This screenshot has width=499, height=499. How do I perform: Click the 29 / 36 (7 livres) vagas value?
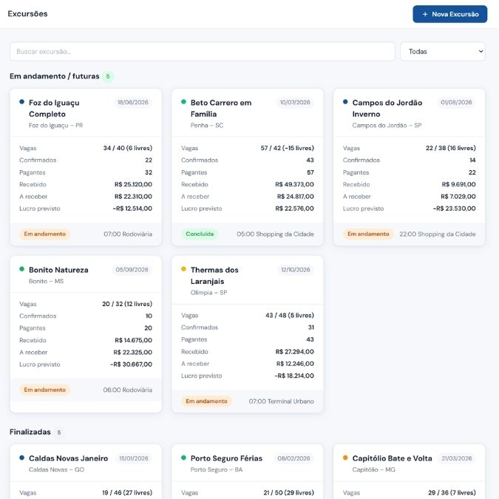[452, 492]
